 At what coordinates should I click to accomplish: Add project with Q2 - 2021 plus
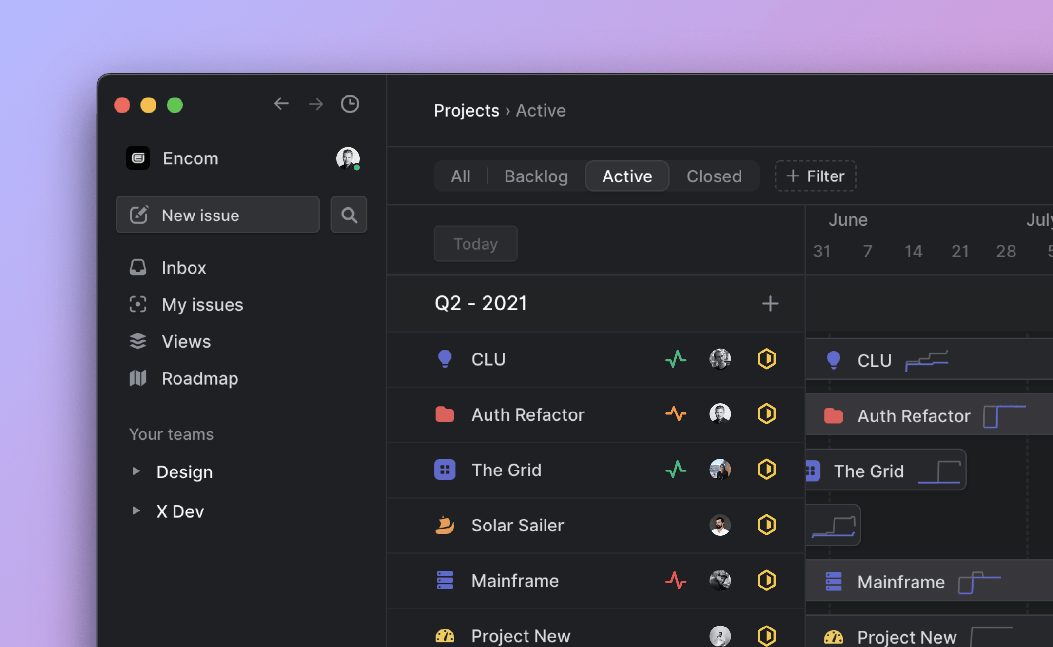point(770,304)
